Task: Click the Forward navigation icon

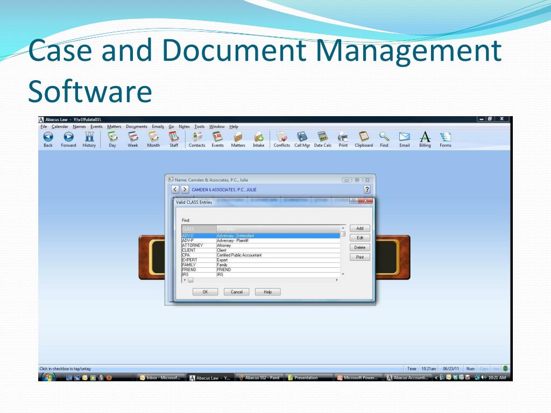Action: tap(68, 139)
